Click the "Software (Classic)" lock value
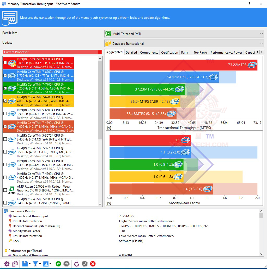267x269 pixels. pos(131,241)
